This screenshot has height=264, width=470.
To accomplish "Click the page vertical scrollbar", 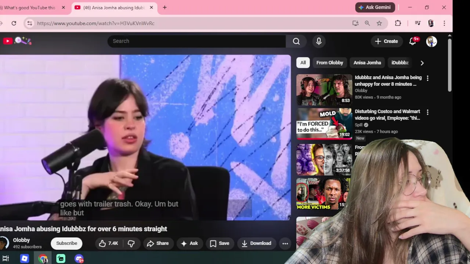I will point(450,65).
